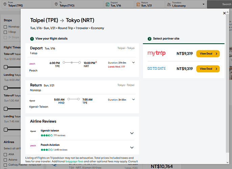
Task: Check the Asiana airline filter
Action: point(5,160)
